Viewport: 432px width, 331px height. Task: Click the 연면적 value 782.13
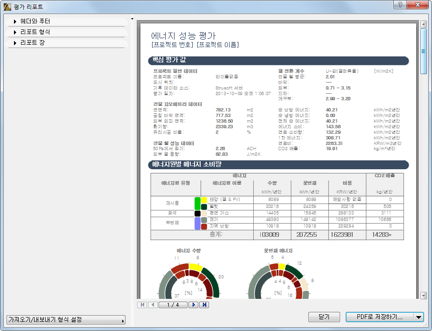[x=223, y=110]
